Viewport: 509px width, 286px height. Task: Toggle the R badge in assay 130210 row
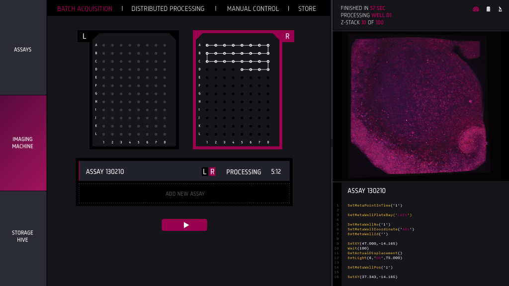212,172
